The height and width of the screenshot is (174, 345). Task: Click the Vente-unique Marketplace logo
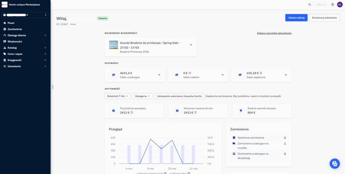coord(4,4)
